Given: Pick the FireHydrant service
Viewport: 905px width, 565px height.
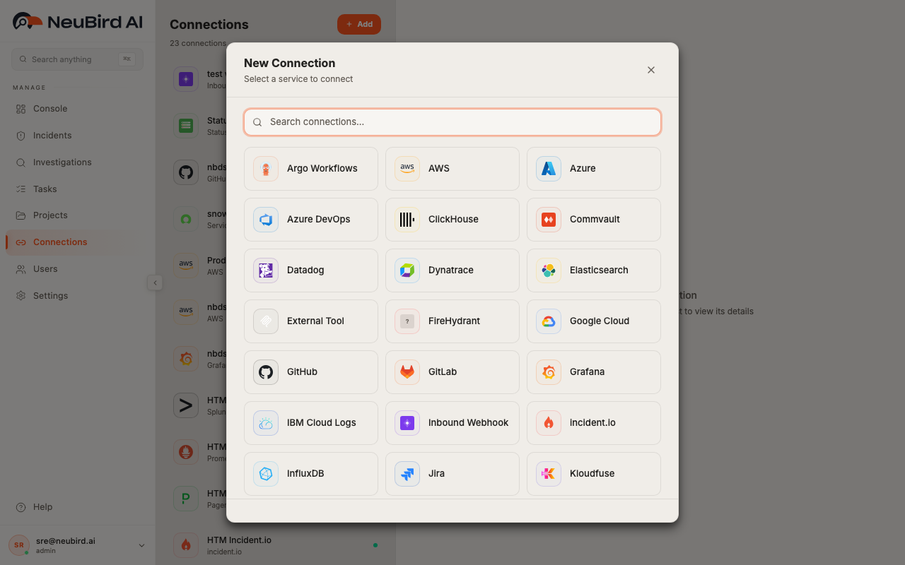Looking at the screenshot, I should point(452,321).
